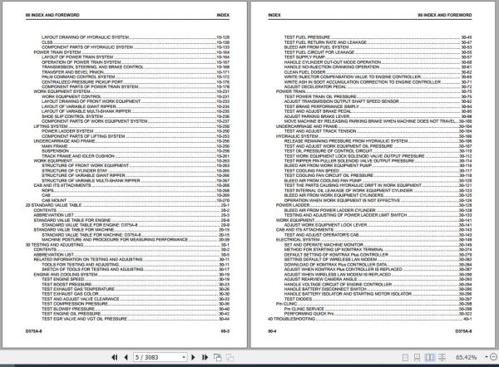This screenshot has height=367, width=499.
Task: Click the 65.42% zoom value
Action: tap(466, 358)
